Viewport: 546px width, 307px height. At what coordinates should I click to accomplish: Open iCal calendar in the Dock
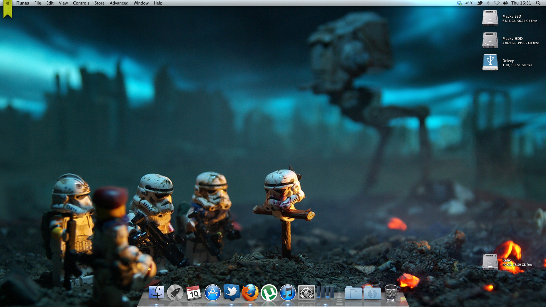(x=194, y=293)
